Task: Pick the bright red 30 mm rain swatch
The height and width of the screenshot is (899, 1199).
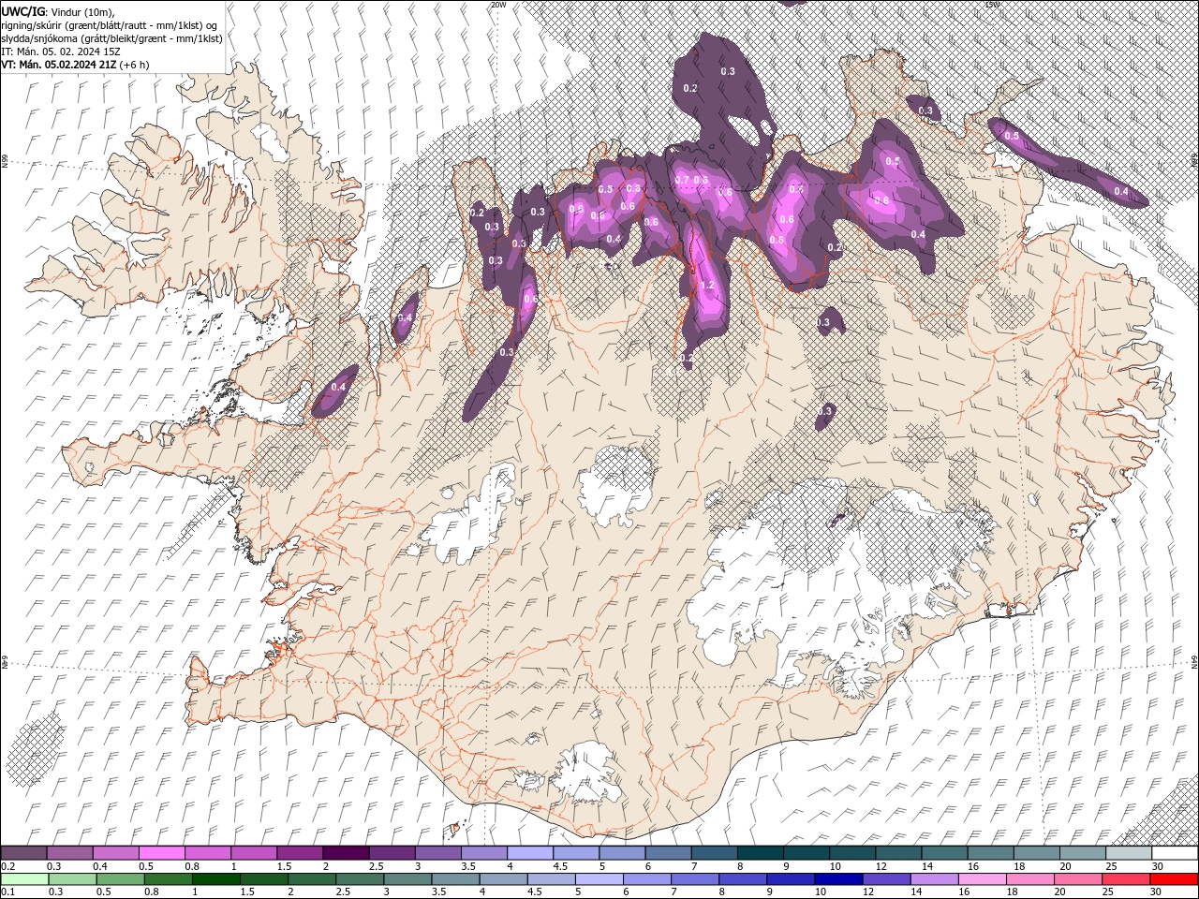Action: point(1174,879)
